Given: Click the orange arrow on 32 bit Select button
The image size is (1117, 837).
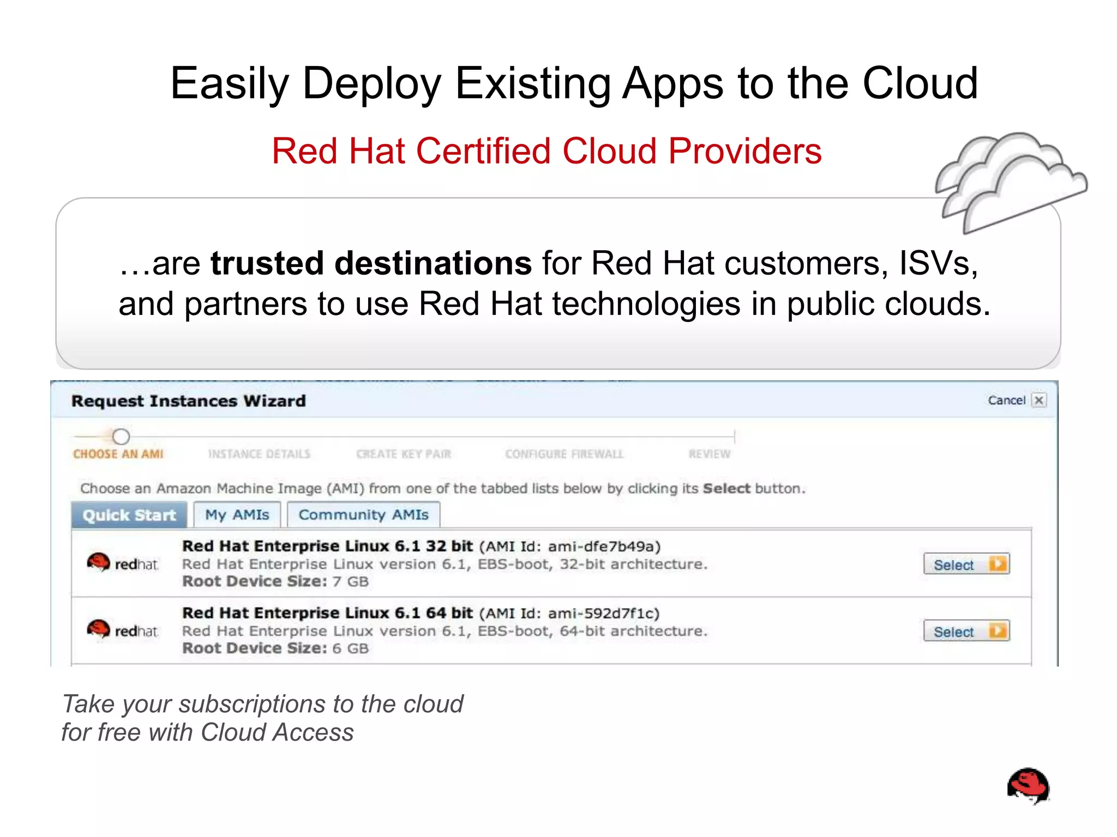Looking at the screenshot, I should 998,564.
